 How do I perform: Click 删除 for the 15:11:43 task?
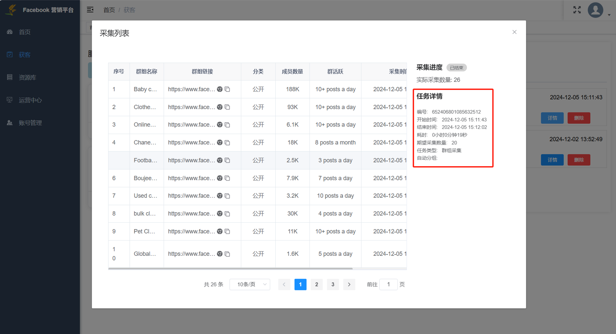[x=579, y=118]
